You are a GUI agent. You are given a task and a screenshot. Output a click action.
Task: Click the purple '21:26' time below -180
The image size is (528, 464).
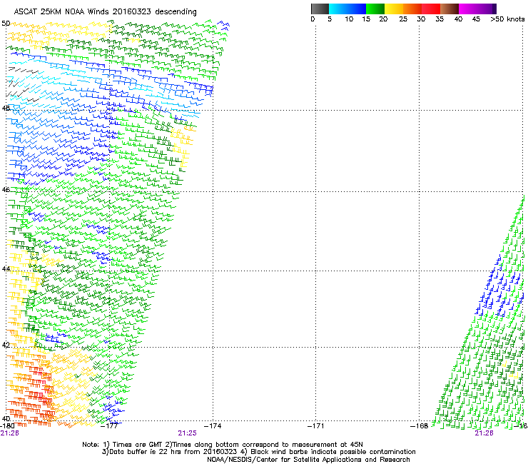coord(9,433)
